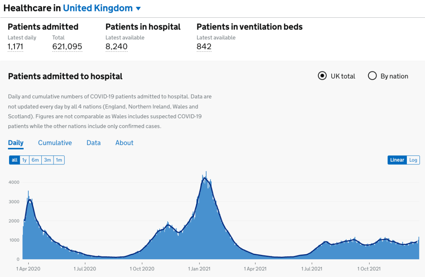Switch chart scale to Log

tap(413, 160)
